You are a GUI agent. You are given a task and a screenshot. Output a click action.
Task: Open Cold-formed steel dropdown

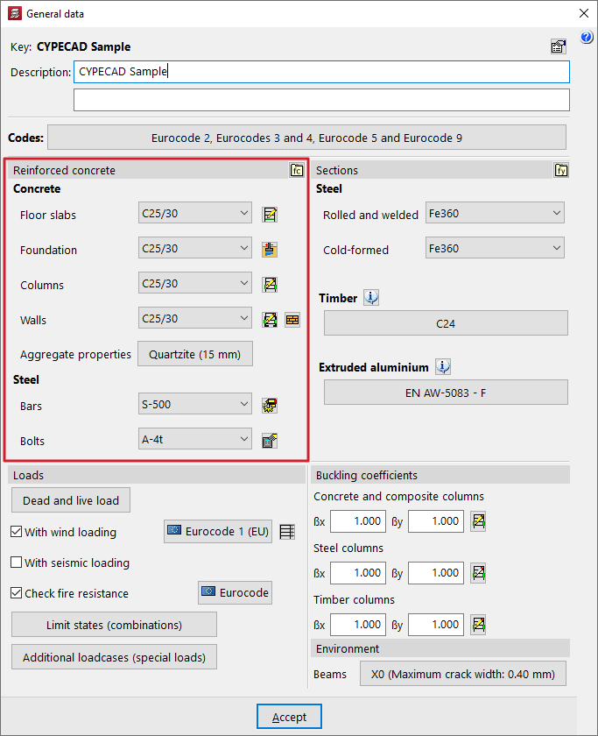pyautogui.click(x=495, y=248)
